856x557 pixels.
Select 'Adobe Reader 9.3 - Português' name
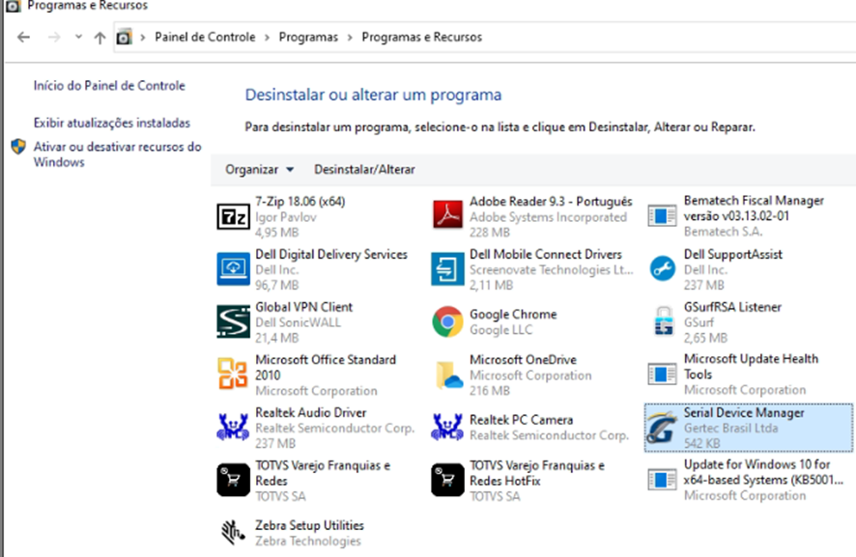click(551, 202)
